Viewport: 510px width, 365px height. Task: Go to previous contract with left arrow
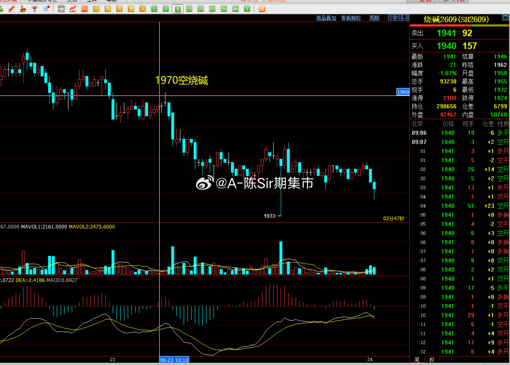coord(391,18)
